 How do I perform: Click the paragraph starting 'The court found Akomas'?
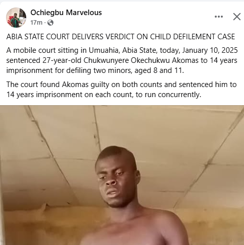click(121, 90)
